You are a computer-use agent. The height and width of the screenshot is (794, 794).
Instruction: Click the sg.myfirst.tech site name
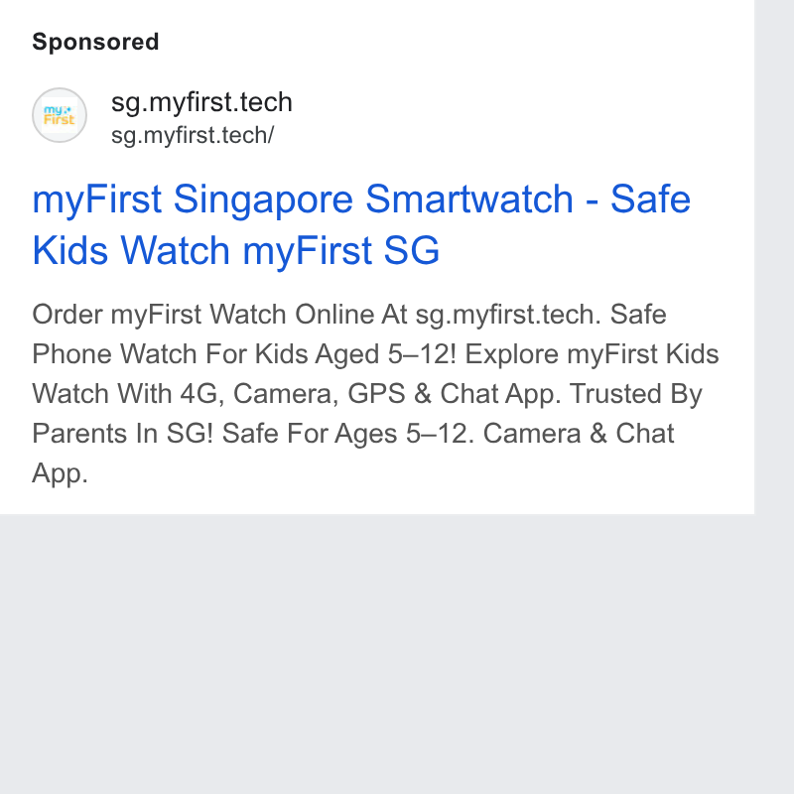[x=201, y=102]
